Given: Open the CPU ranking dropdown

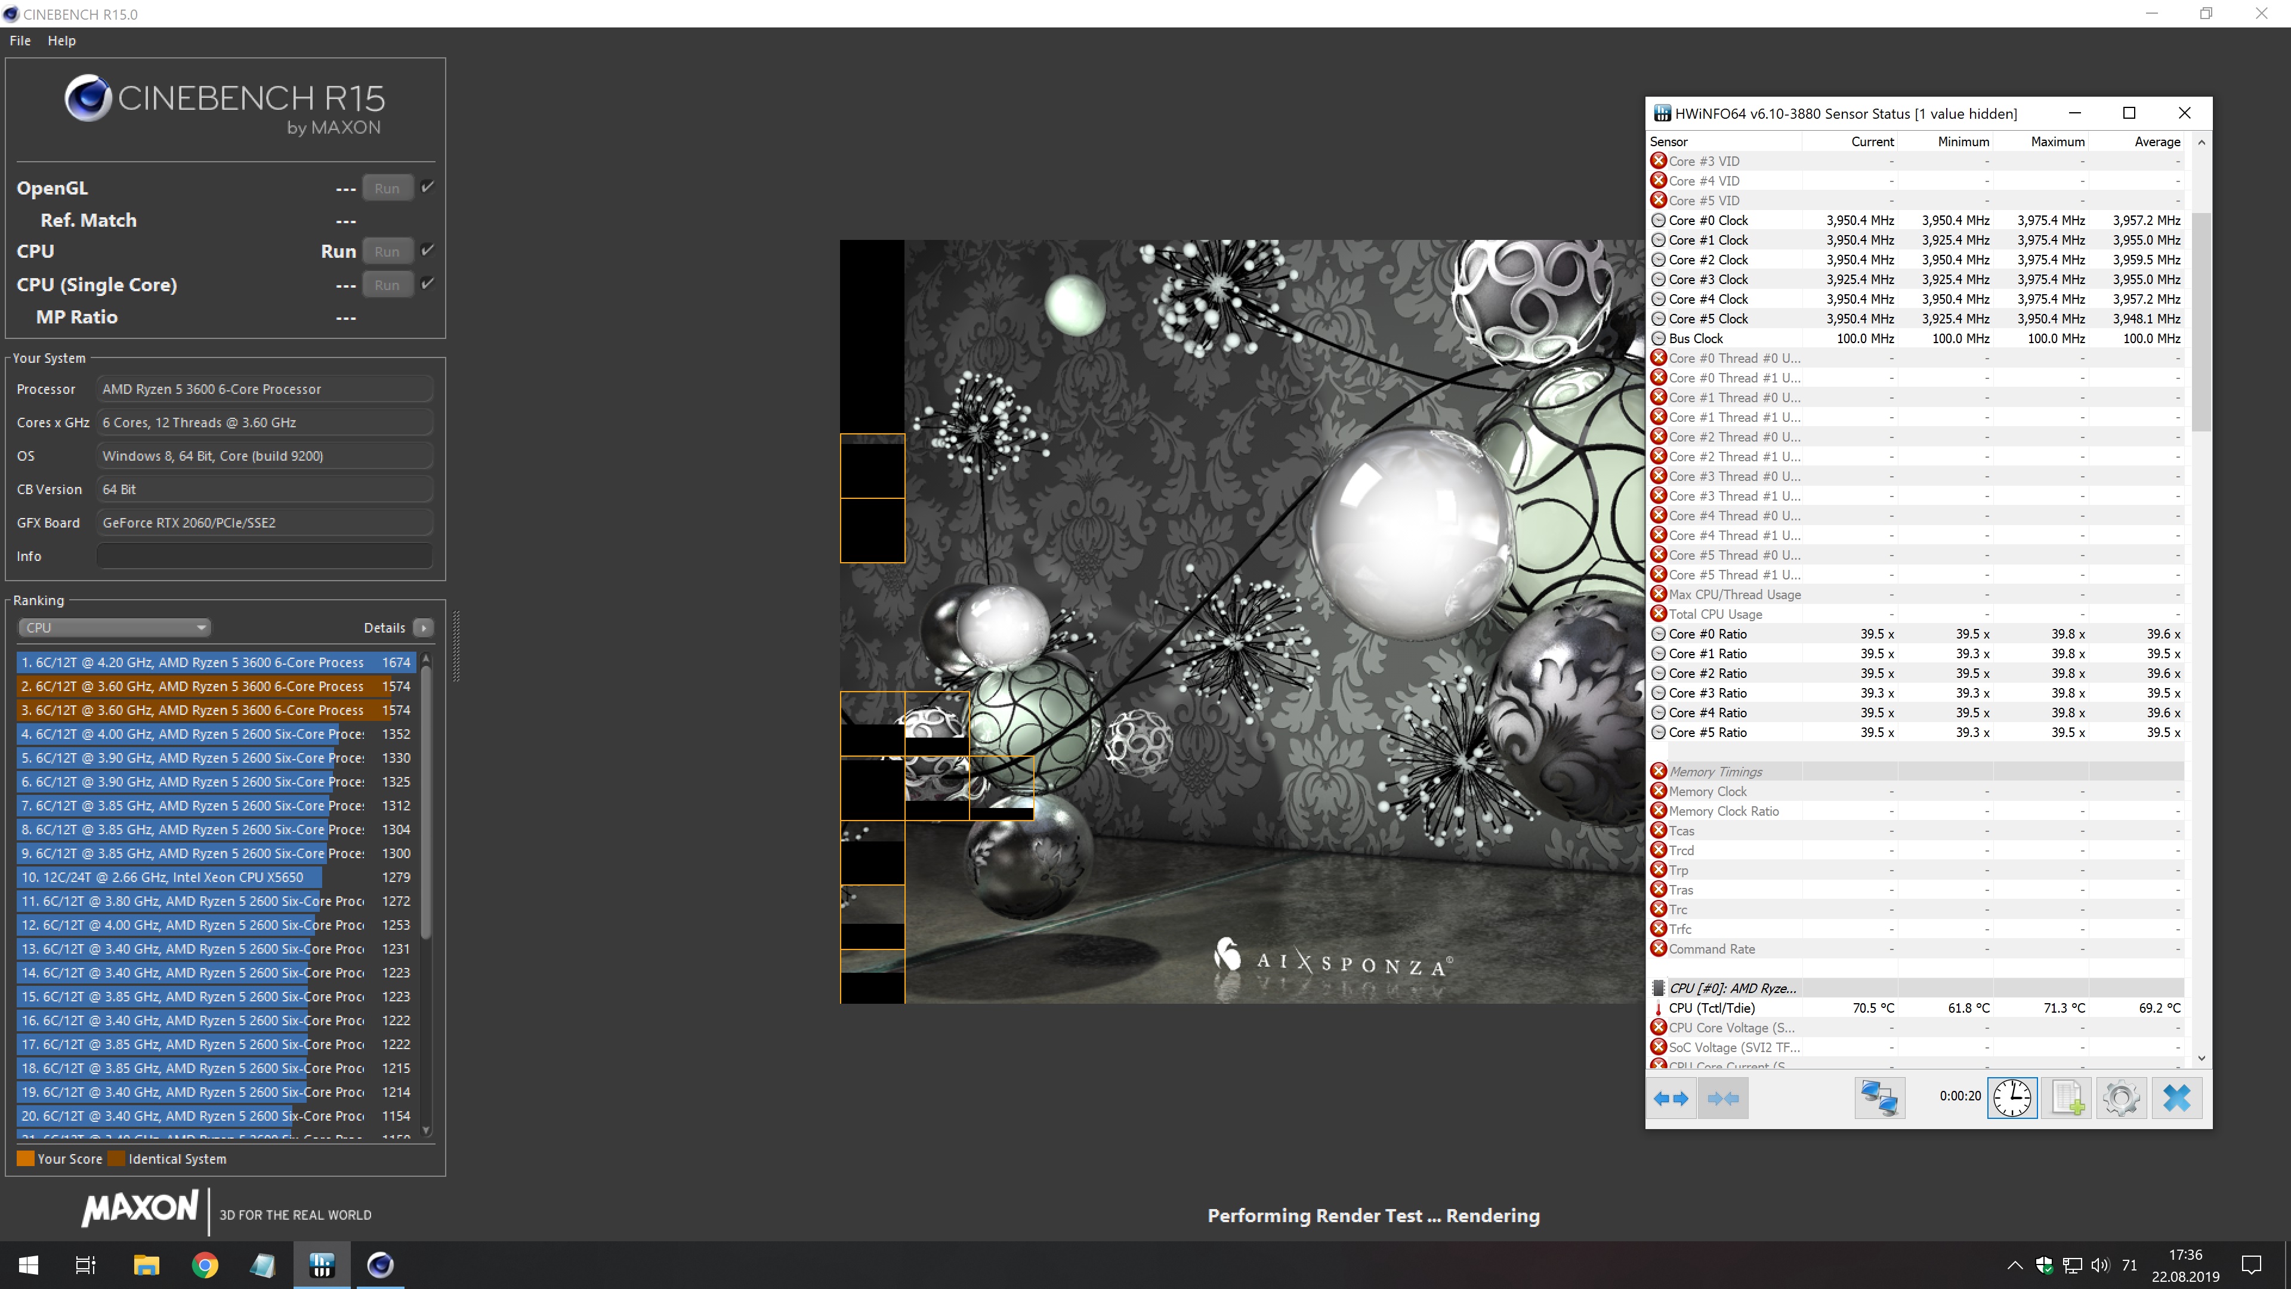Looking at the screenshot, I should coord(114,627).
